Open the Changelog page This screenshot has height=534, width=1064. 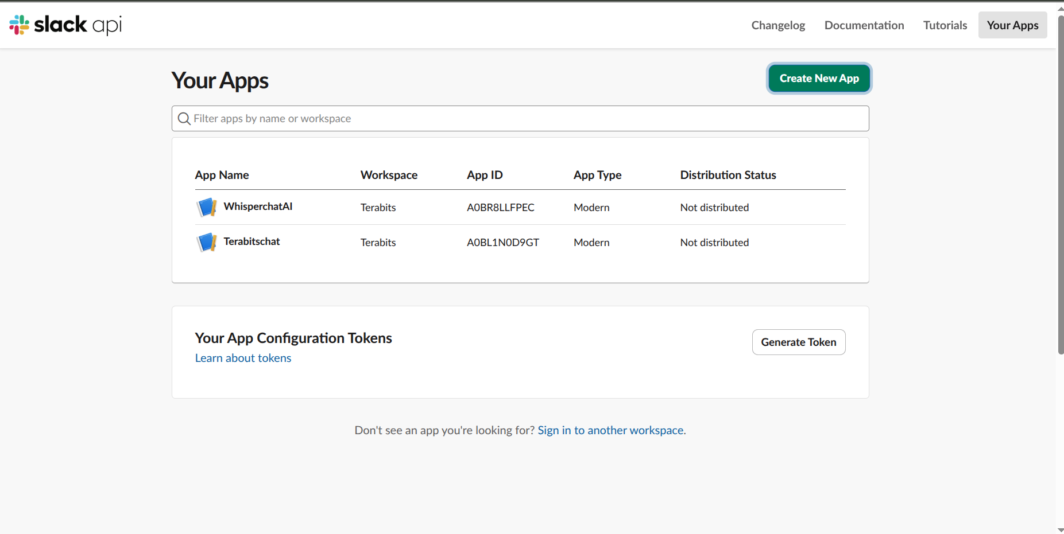[778, 25]
